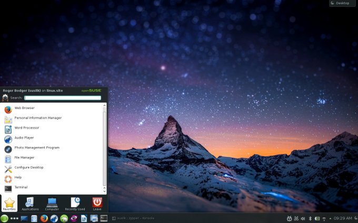This screenshot has width=358, height=223.
Task: Open Configure Desktop settings
Action: [x=52, y=169]
